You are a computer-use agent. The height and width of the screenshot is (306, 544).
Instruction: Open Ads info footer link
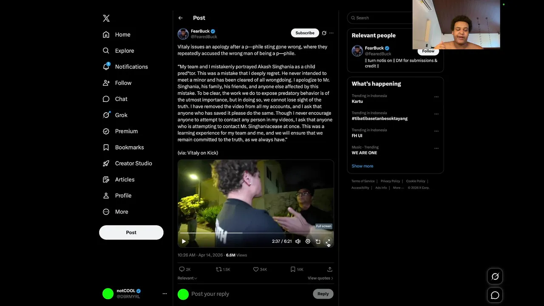click(381, 188)
